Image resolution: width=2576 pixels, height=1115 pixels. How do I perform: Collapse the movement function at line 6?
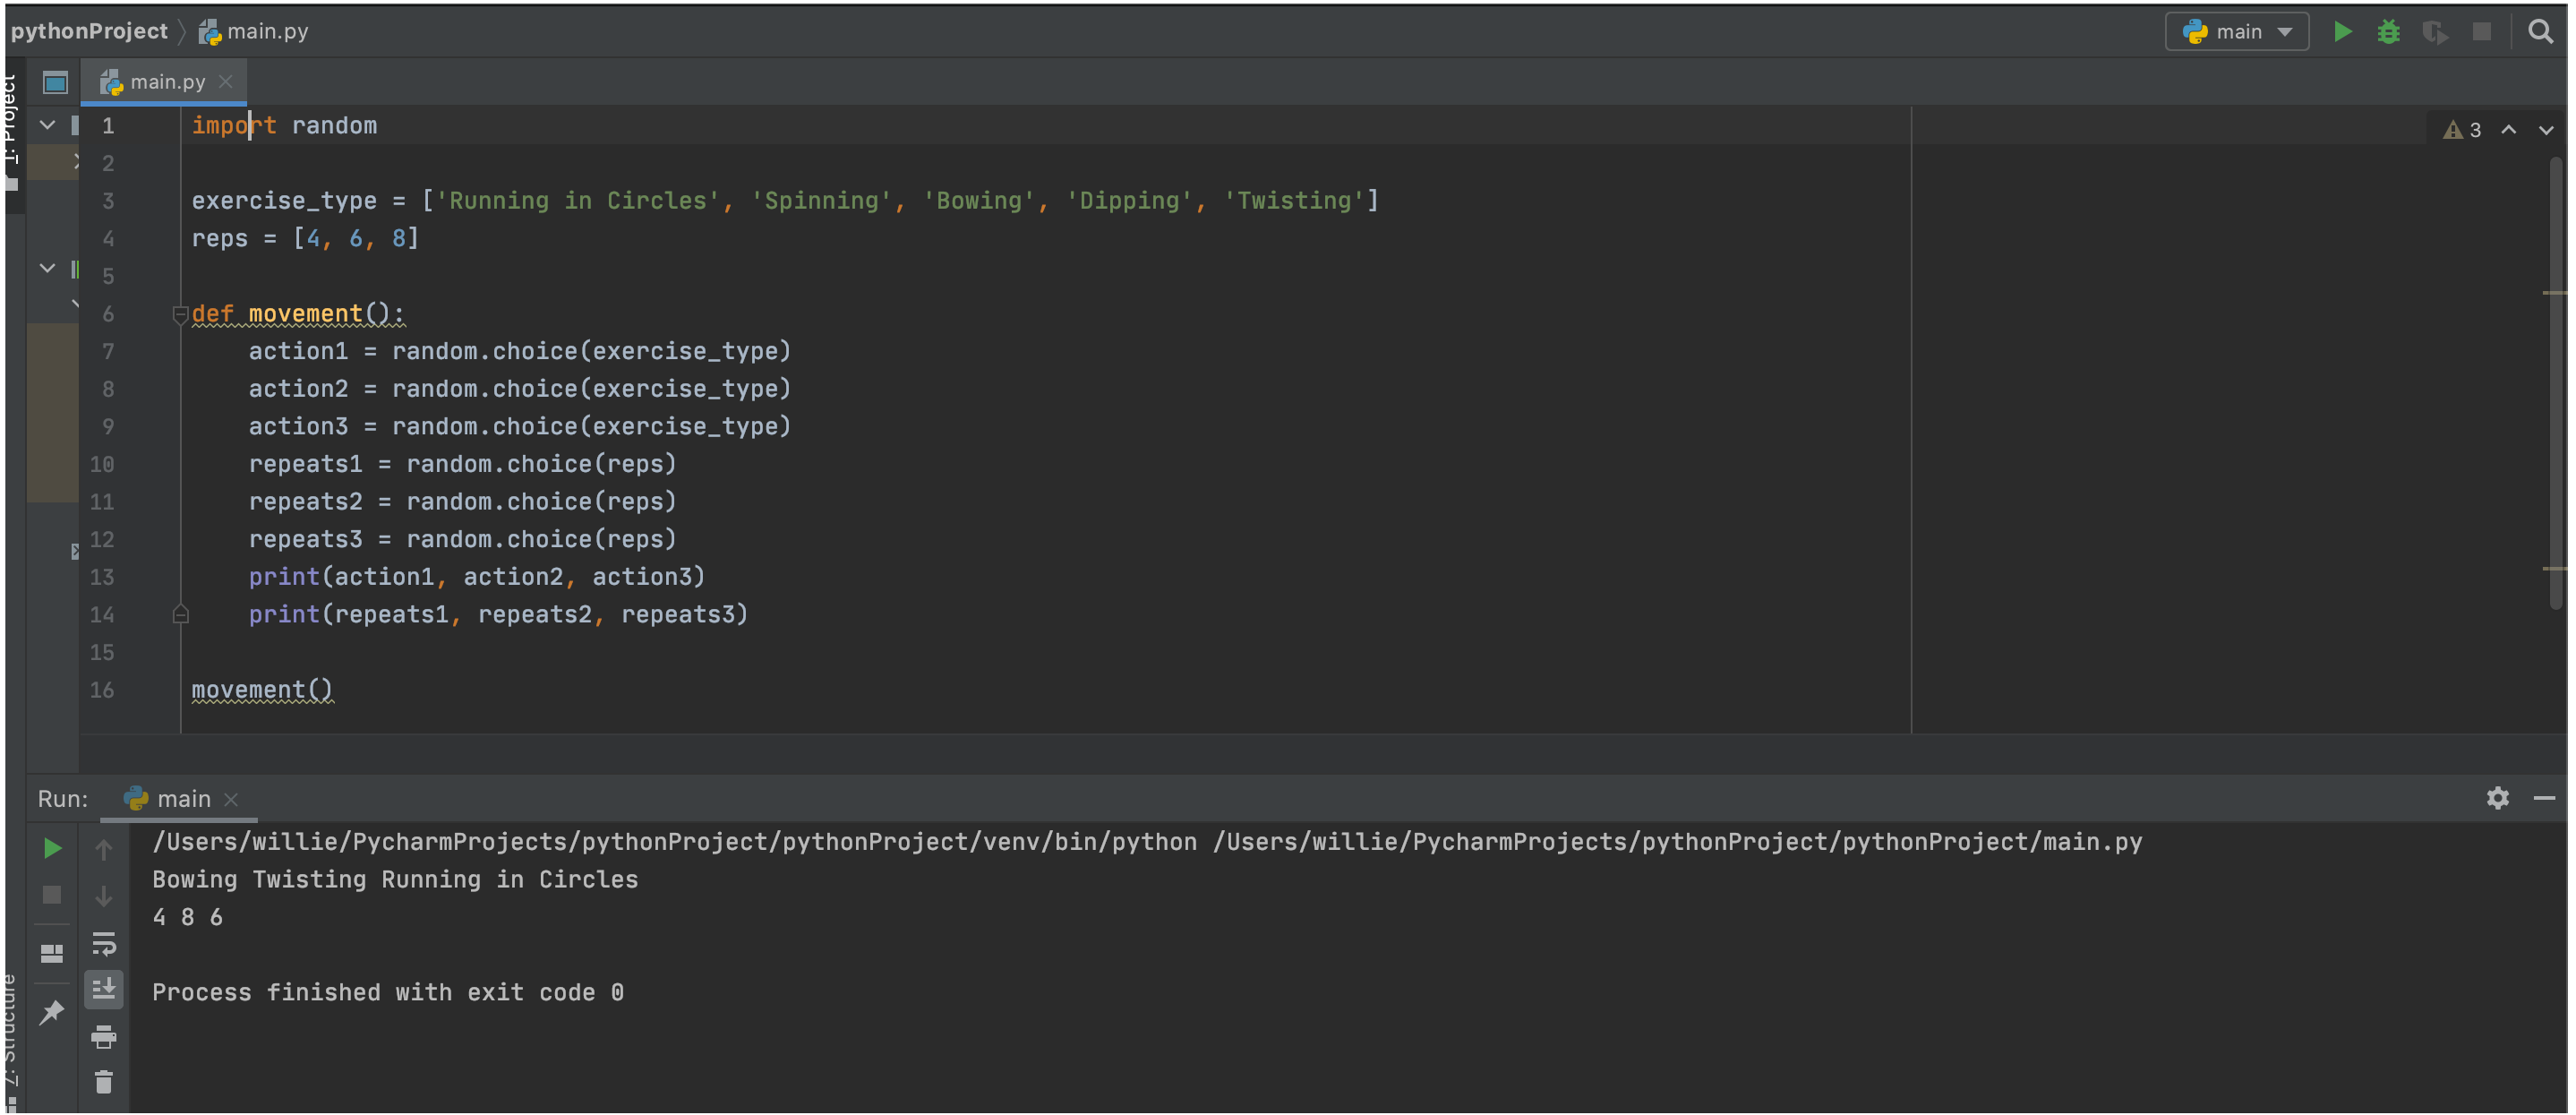coord(181,315)
